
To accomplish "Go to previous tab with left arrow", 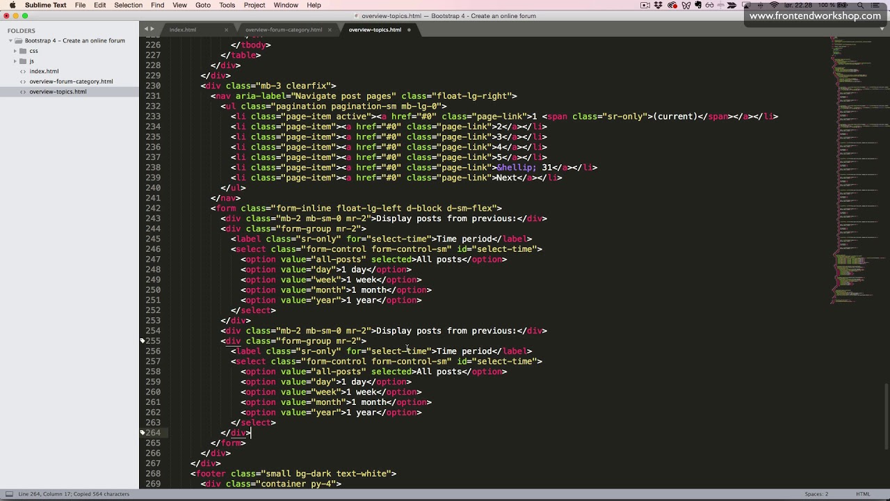I will [x=145, y=29].
